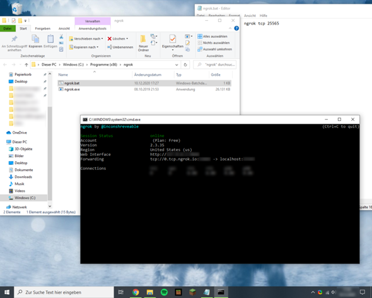
Task: Click the Einfügen ribbon icon
Action: pos(50,39)
